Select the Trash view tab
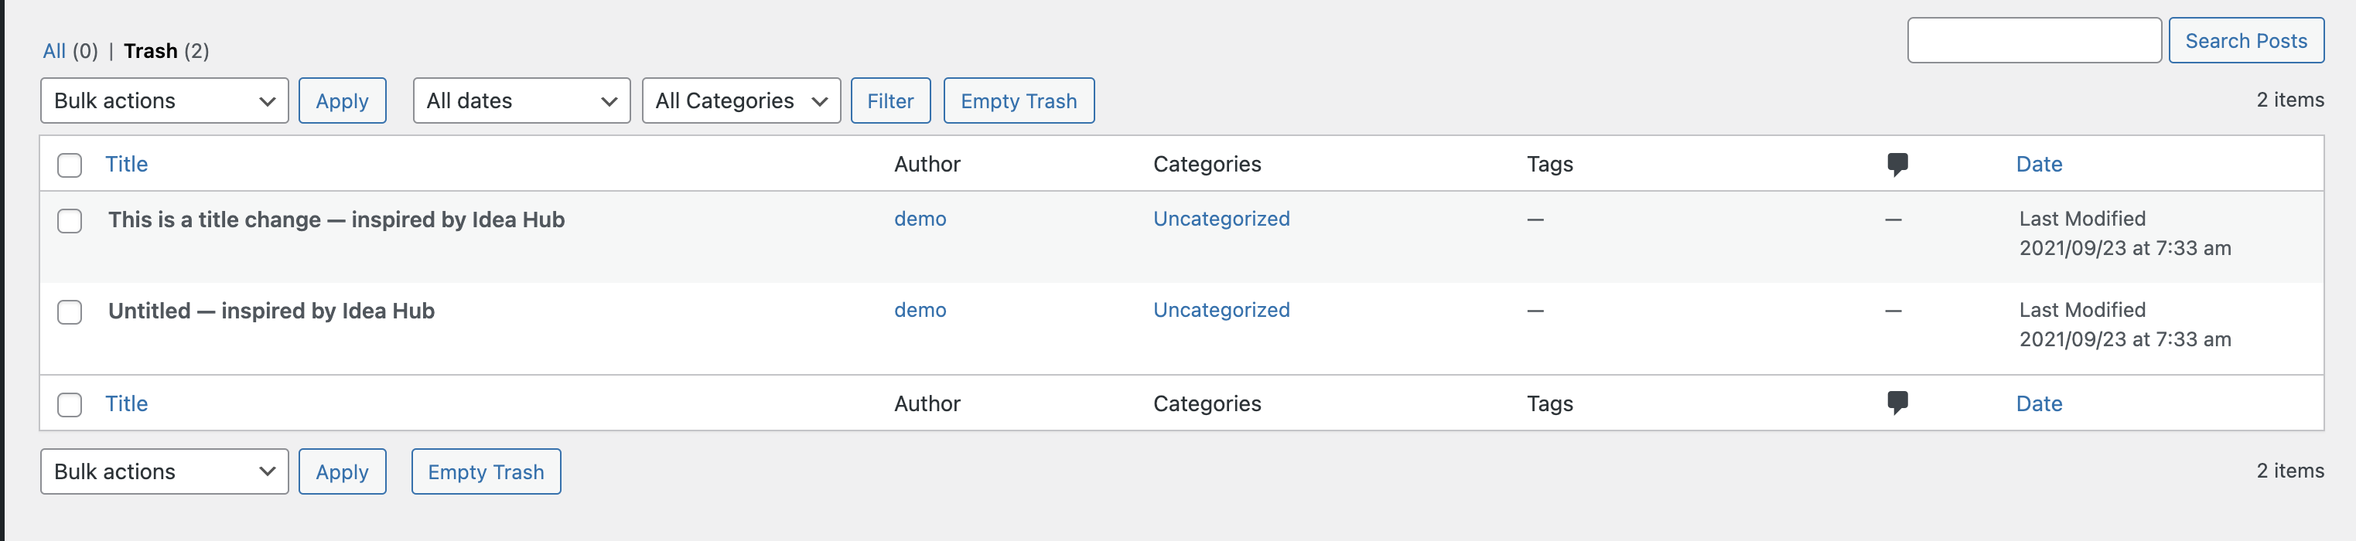Viewport: 2356px width, 541px height. pyautogui.click(x=152, y=50)
